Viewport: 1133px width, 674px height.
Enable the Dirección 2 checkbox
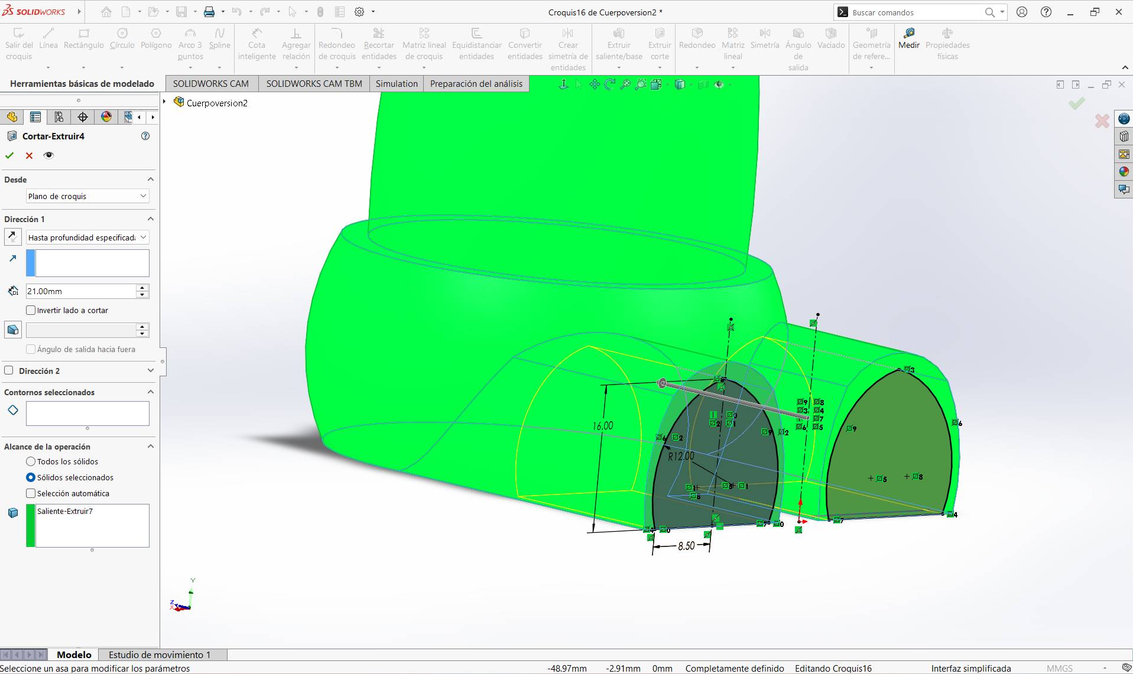9,370
